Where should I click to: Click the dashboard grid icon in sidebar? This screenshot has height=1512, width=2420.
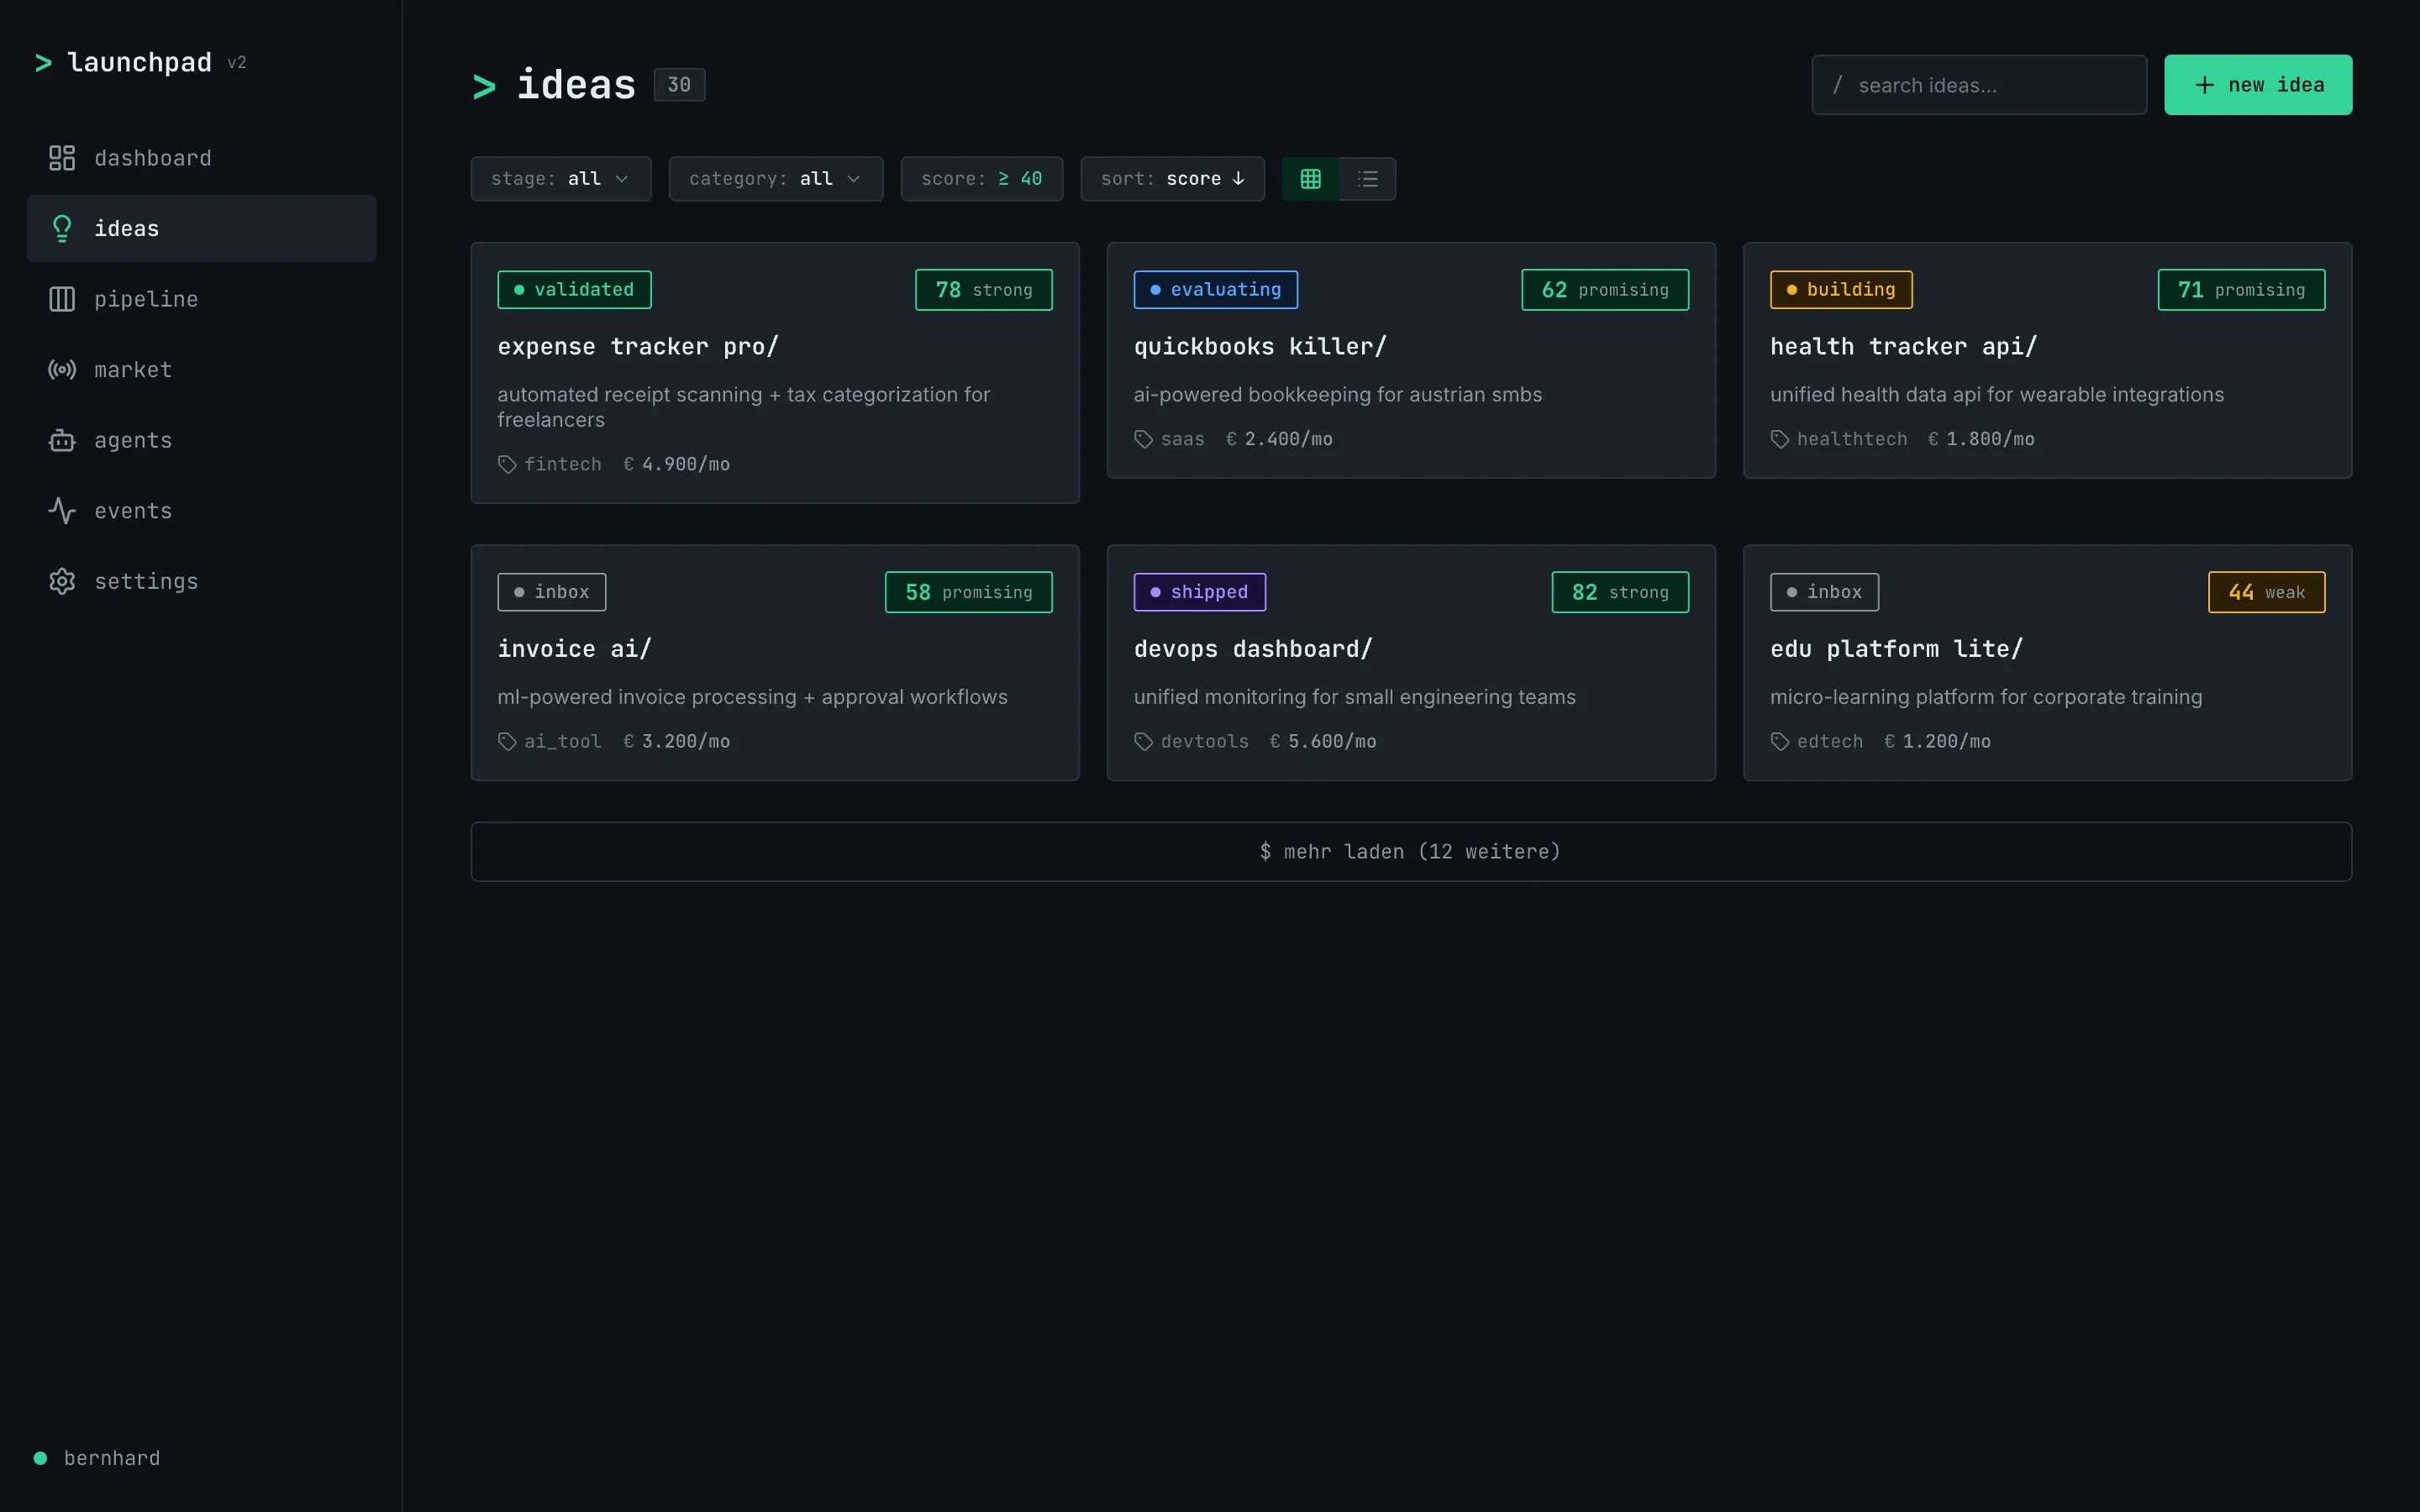pyautogui.click(x=62, y=158)
